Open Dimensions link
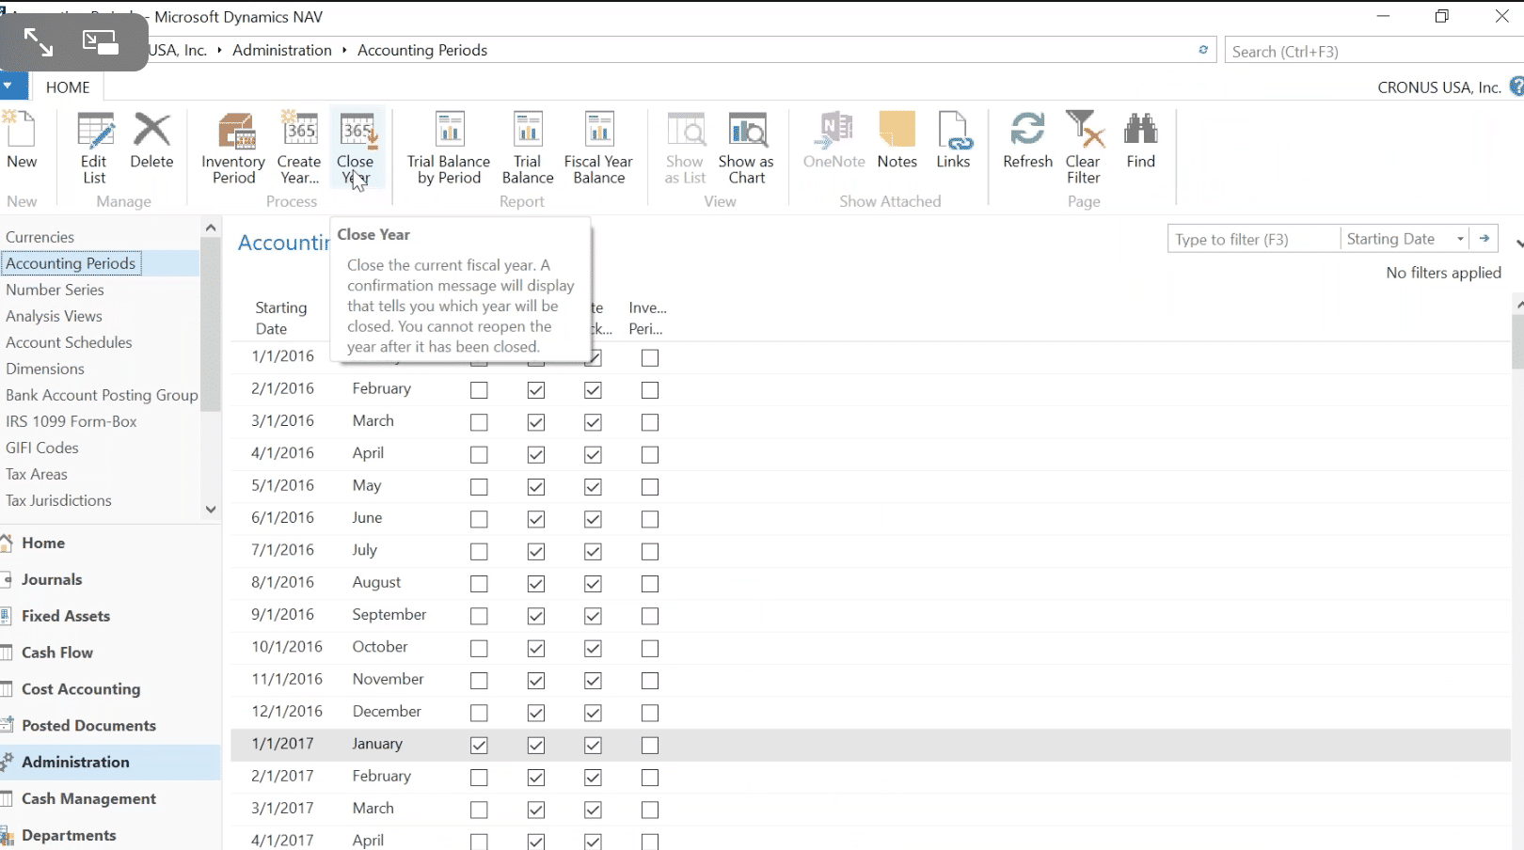This screenshot has width=1524, height=850. tap(45, 369)
